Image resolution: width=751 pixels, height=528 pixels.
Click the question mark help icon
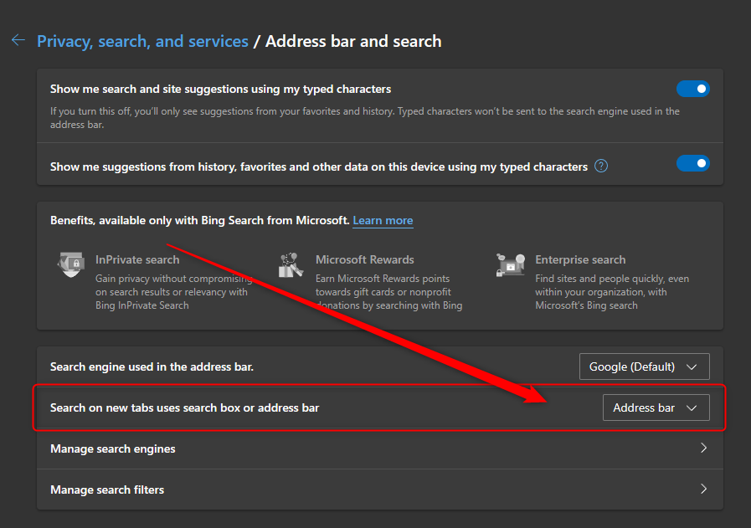pos(601,166)
